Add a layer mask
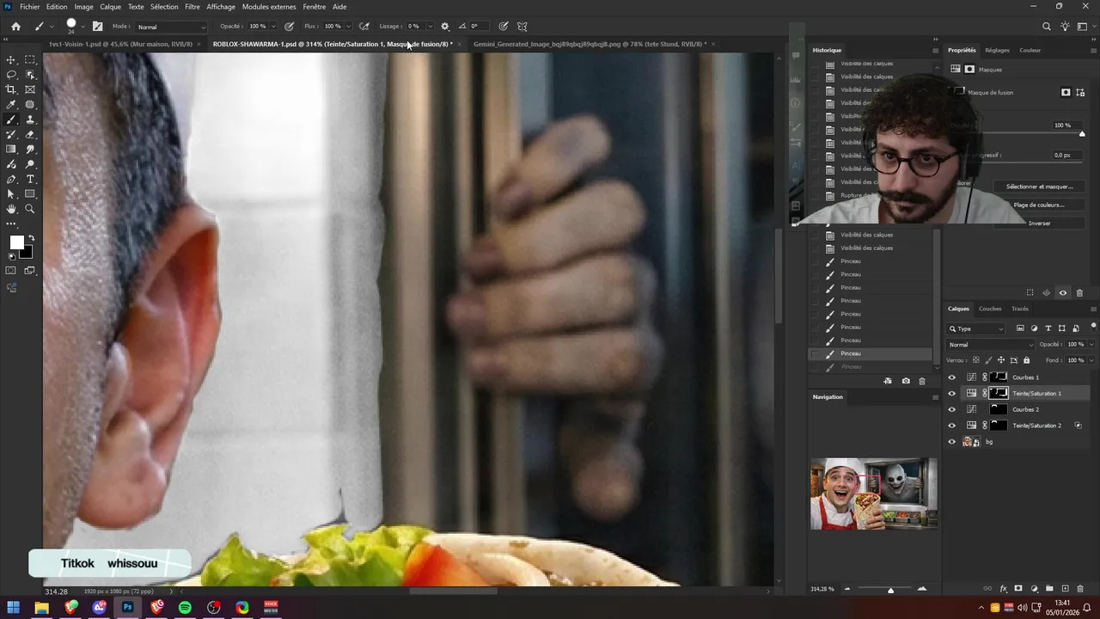The width and height of the screenshot is (1100, 619). [x=1018, y=589]
